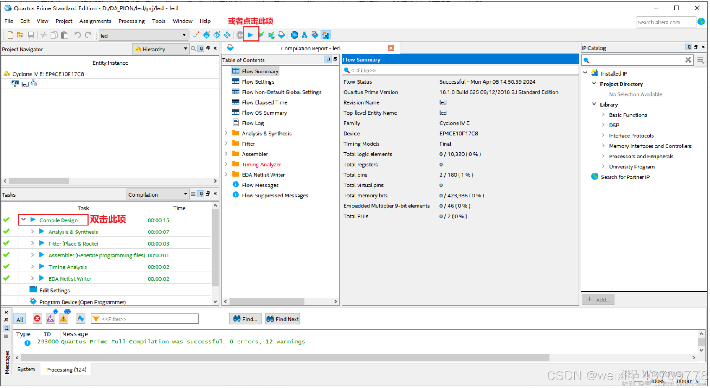Screen dimensions: 710x388
Task: Open the Hierarchy view dropdown
Action: click(161, 49)
